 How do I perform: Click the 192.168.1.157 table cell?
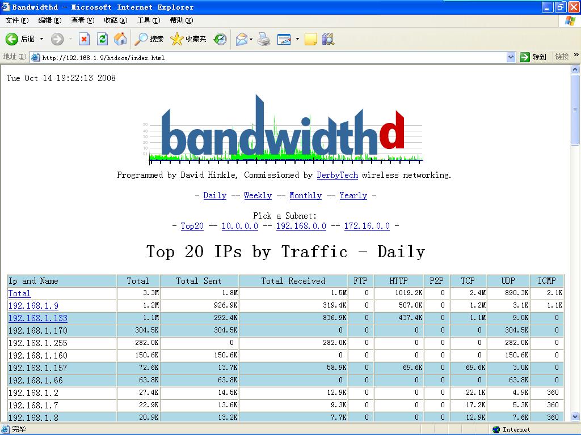[62, 368]
